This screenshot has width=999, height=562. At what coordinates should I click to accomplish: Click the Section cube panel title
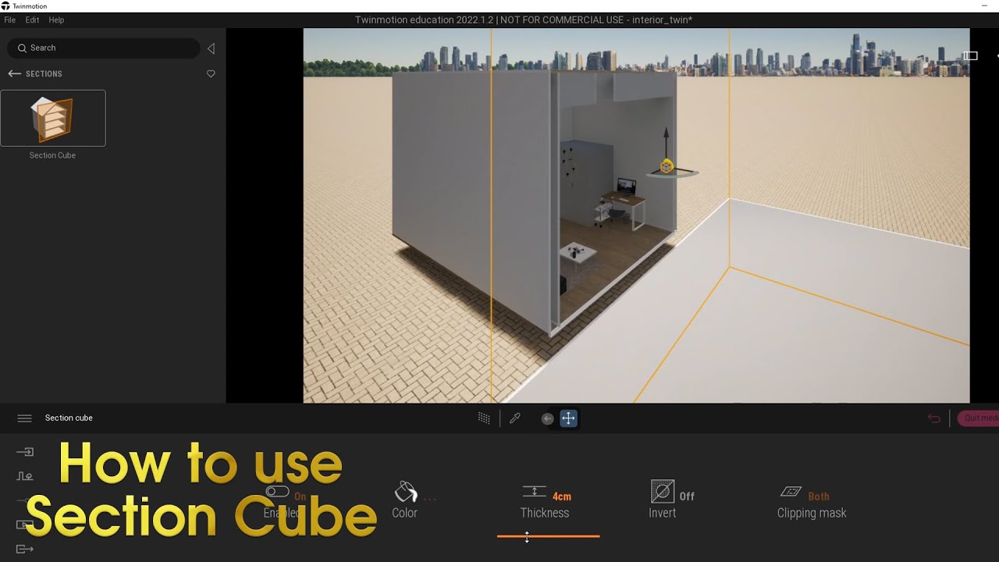pos(69,418)
